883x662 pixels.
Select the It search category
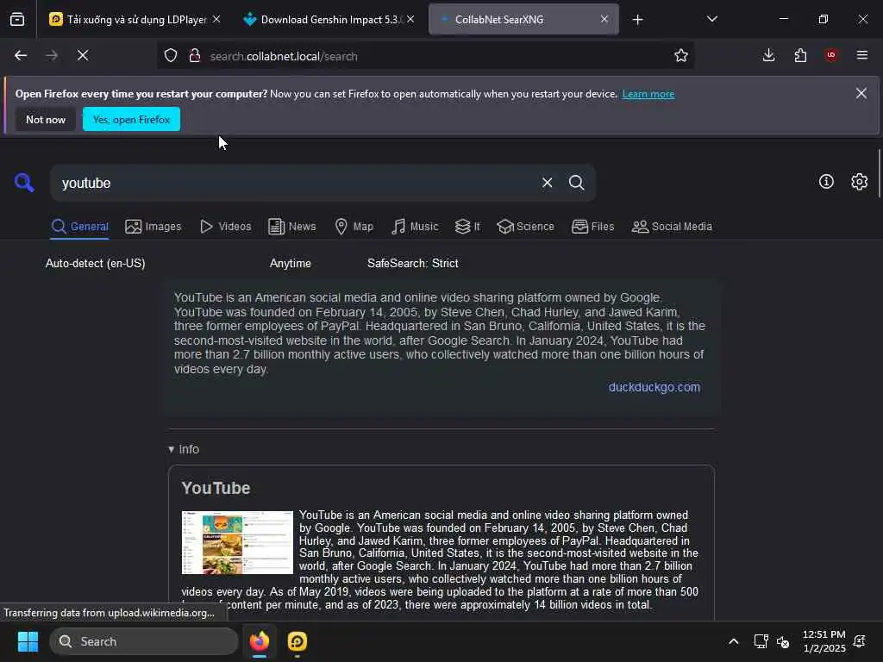pyautogui.click(x=467, y=227)
